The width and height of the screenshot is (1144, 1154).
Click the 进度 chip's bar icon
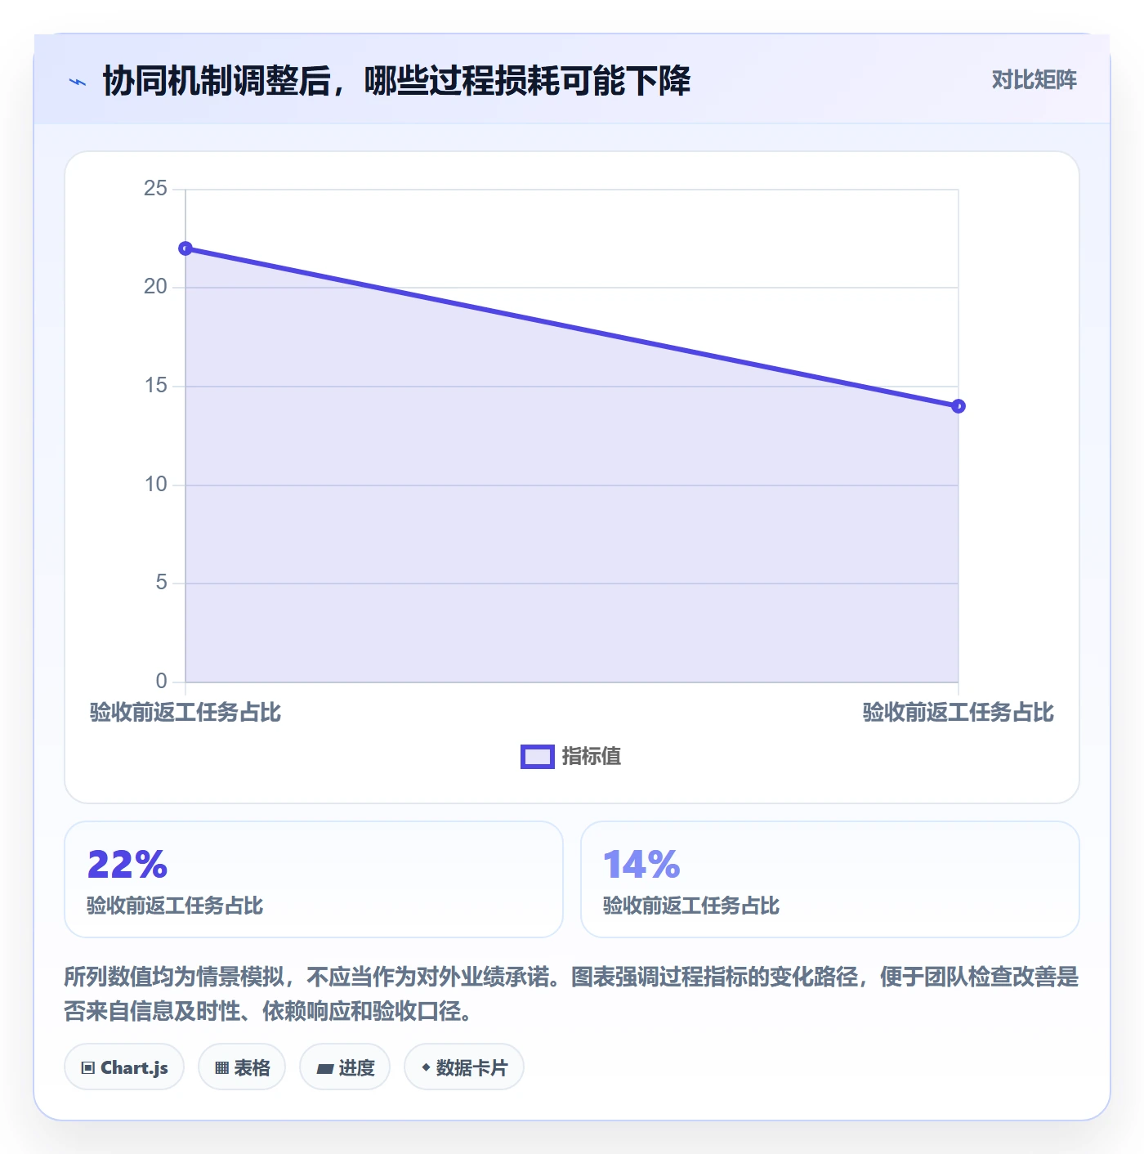[324, 1068]
